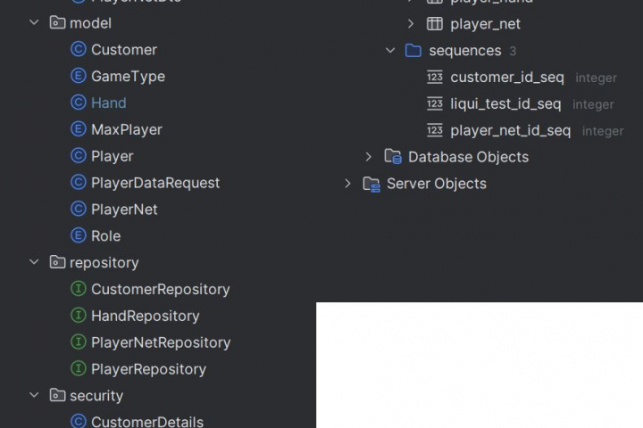Click "integer" type beside customer_id_seq

coord(596,78)
